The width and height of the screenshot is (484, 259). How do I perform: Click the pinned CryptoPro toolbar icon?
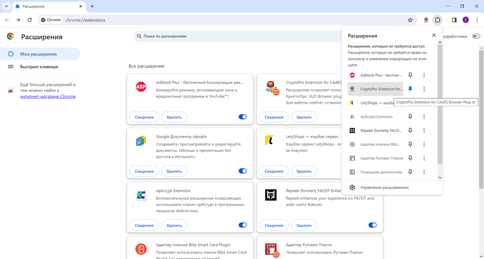pyautogui.click(x=426, y=20)
